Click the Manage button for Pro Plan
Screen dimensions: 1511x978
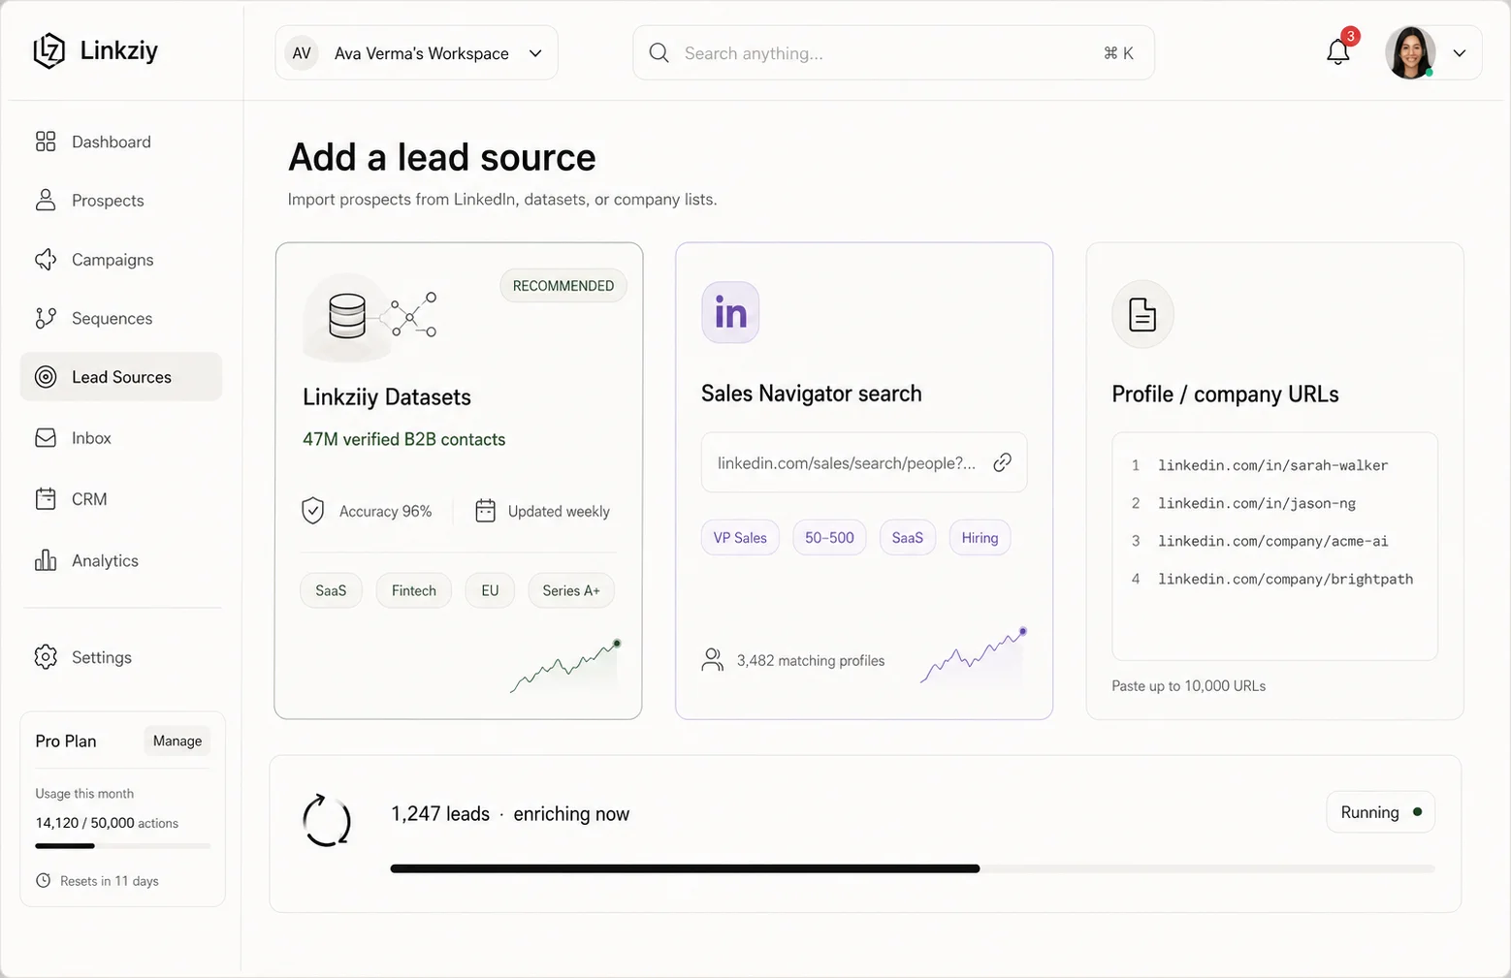(x=177, y=741)
